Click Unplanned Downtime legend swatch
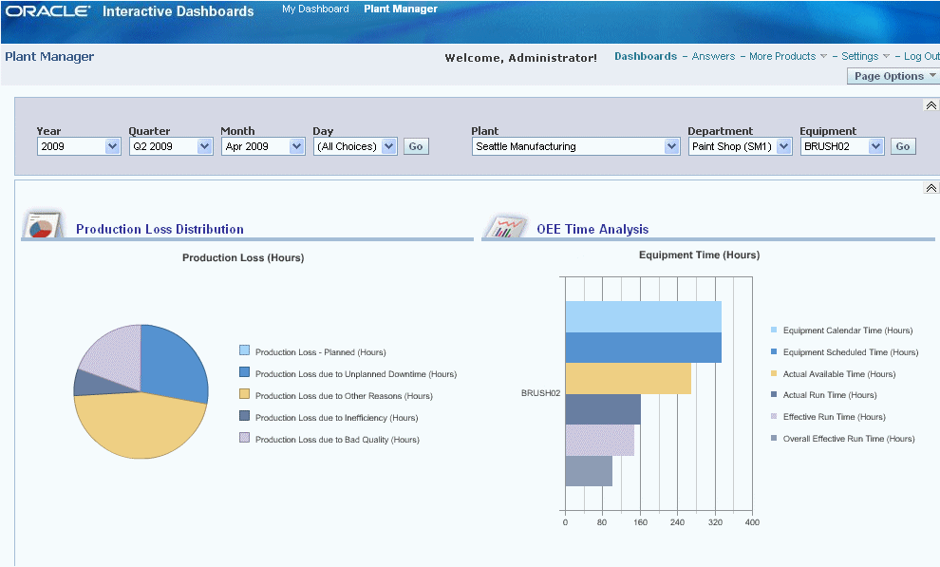The image size is (940, 567). (x=245, y=371)
